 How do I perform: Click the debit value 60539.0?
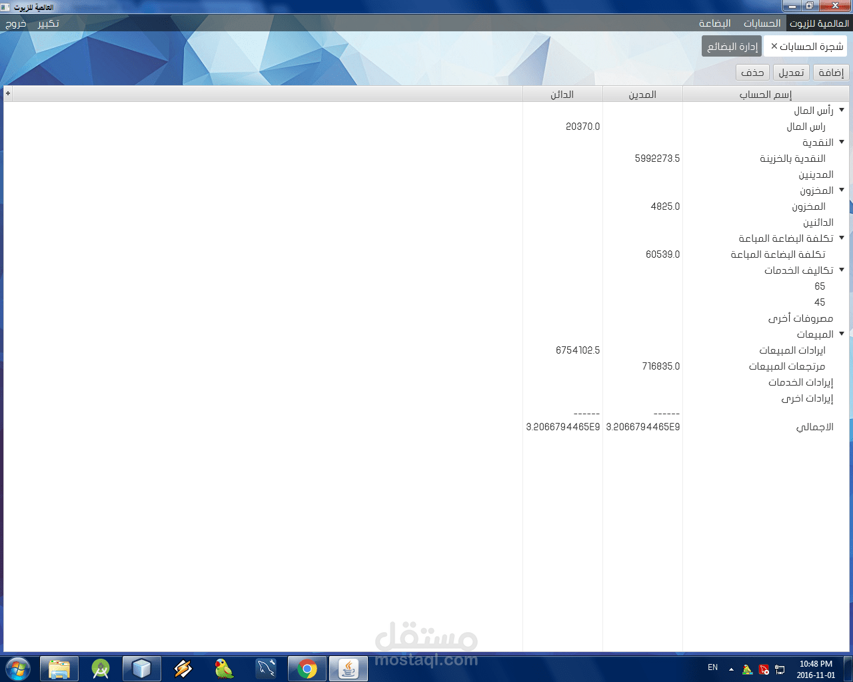point(662,254)
